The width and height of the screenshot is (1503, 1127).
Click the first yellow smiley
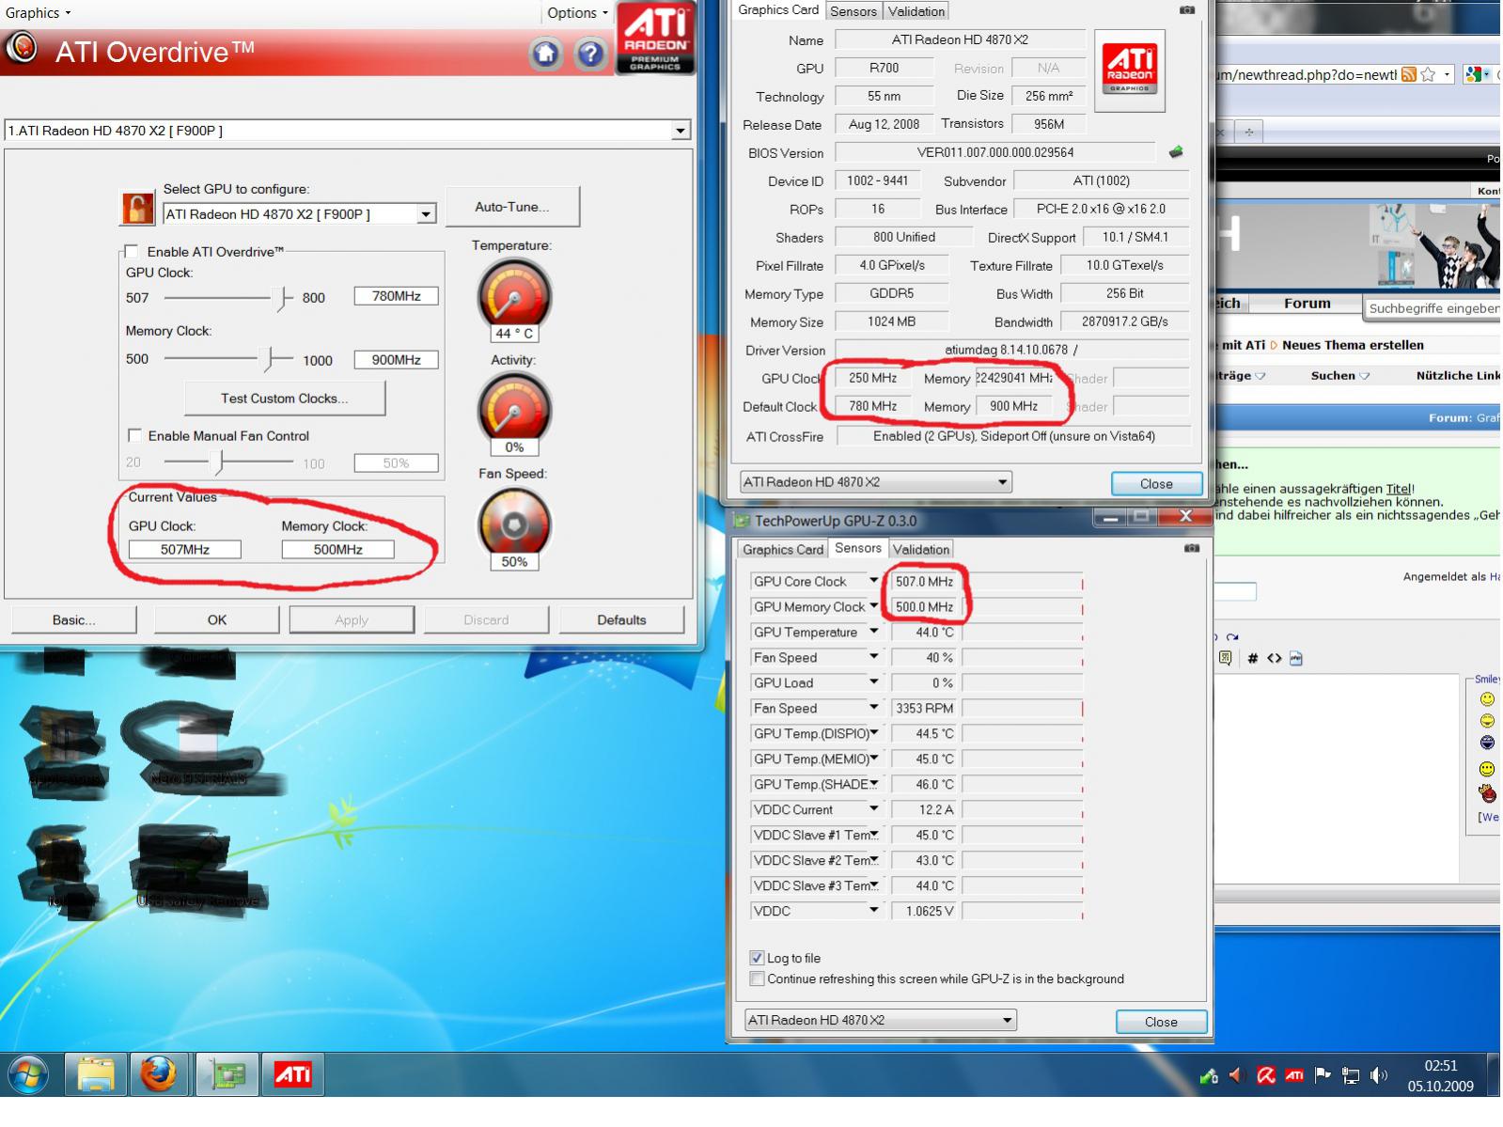click(1487, 698)
